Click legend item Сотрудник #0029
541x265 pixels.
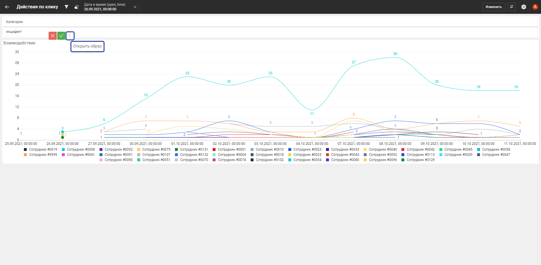pos(456,155)
